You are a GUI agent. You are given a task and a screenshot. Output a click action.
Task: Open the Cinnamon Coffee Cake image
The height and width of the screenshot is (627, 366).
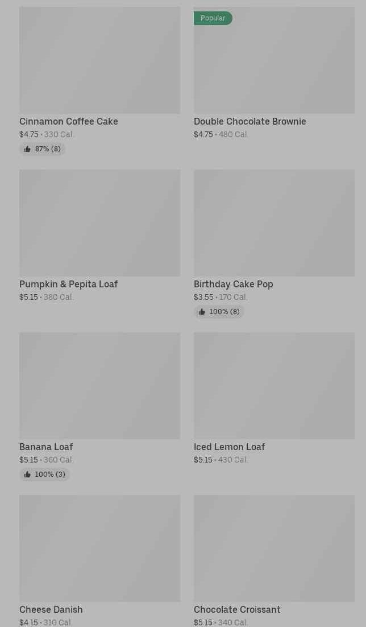coord(99,60)
